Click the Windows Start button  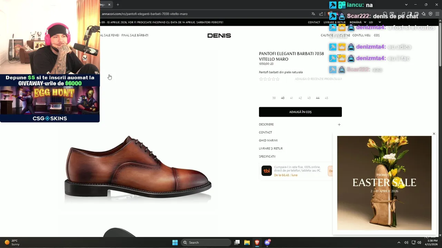point(175,242)
